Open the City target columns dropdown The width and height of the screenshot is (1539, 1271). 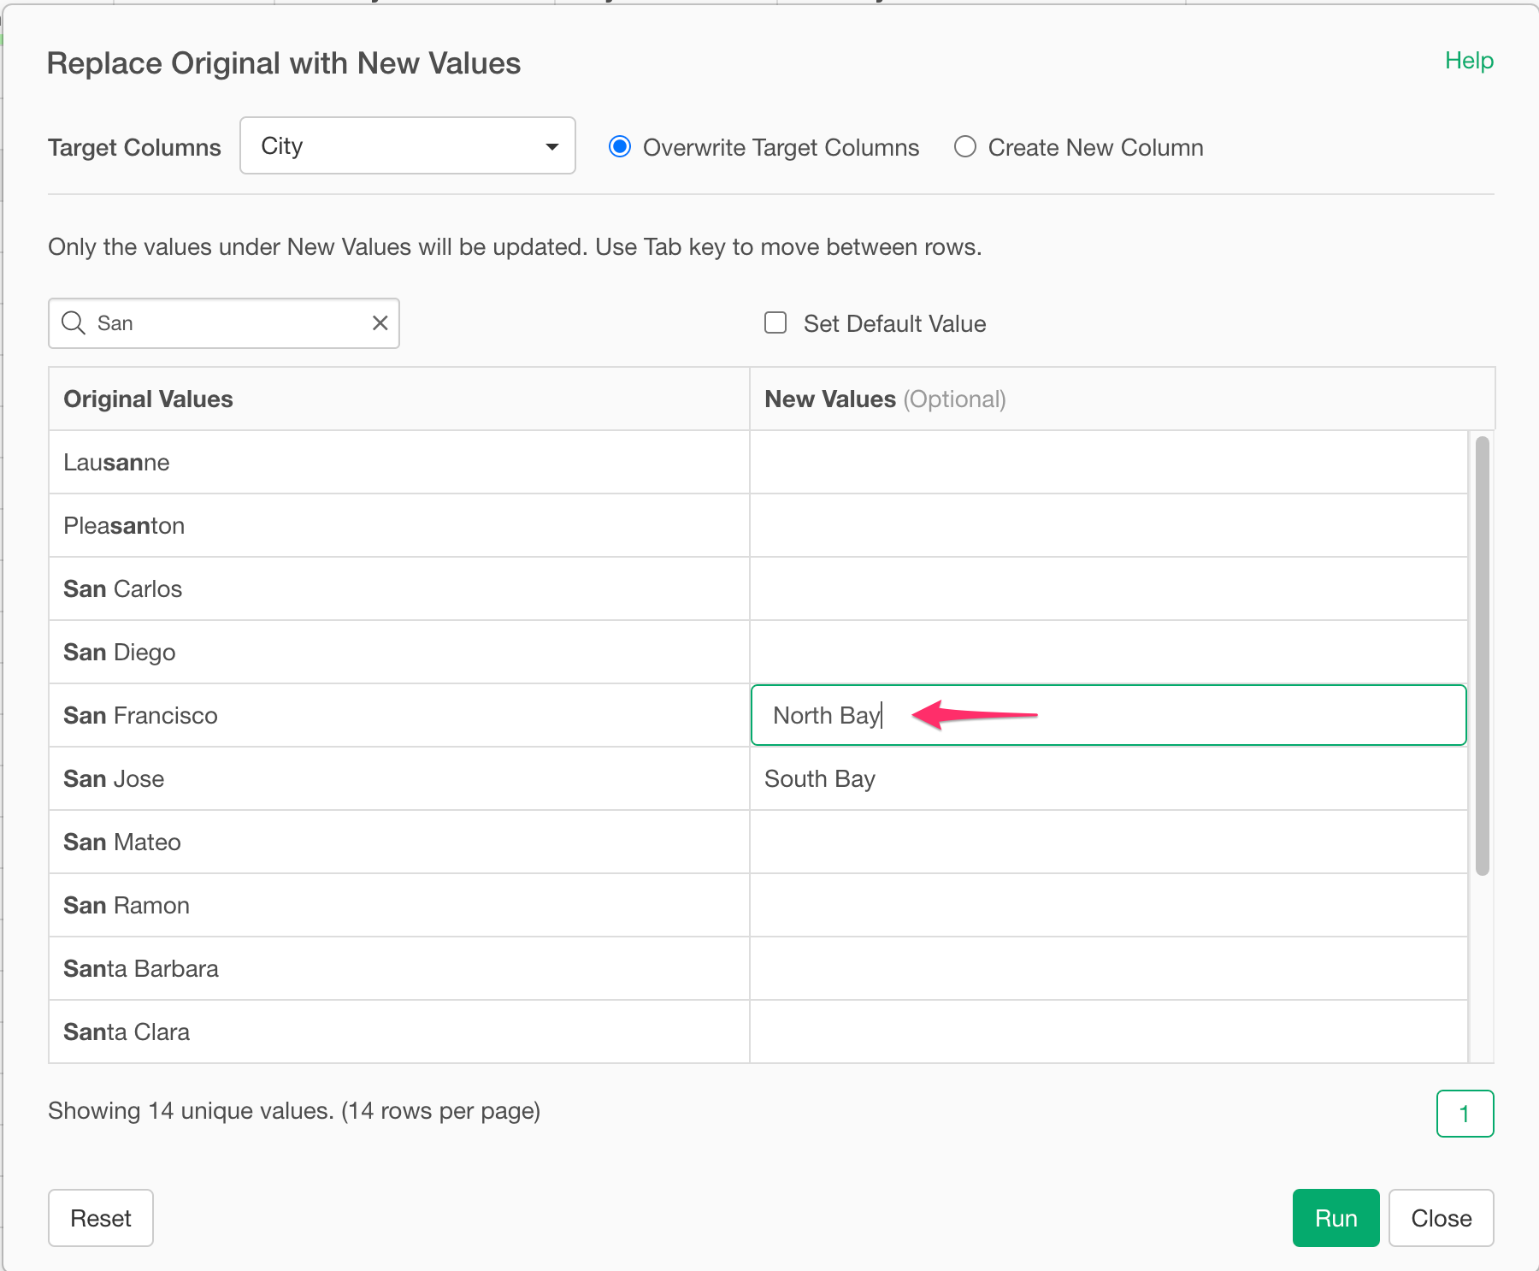point(407,146)
